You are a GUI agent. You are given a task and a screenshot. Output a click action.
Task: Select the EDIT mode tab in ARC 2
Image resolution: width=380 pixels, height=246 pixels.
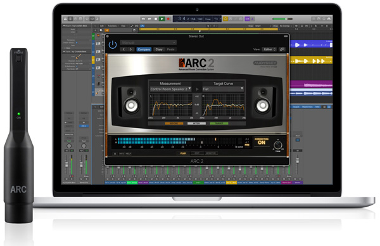pos(197,153)
